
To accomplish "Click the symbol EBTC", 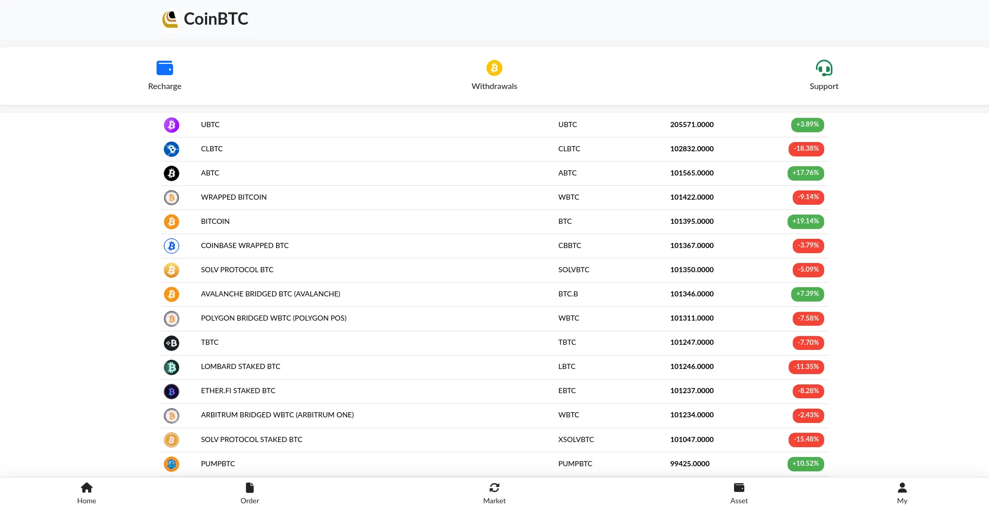I will coord(567,391).
